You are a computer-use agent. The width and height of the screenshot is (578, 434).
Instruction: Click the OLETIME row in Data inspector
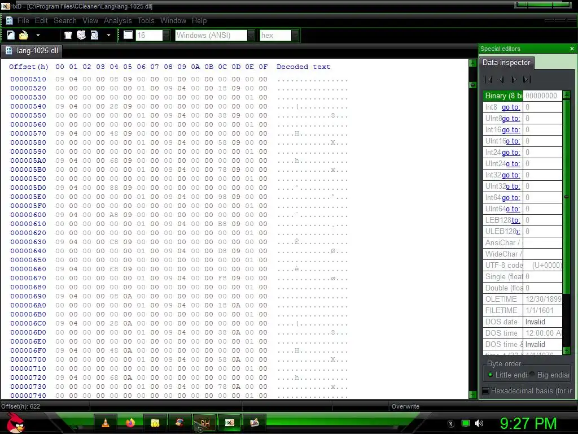click(523, 299)
